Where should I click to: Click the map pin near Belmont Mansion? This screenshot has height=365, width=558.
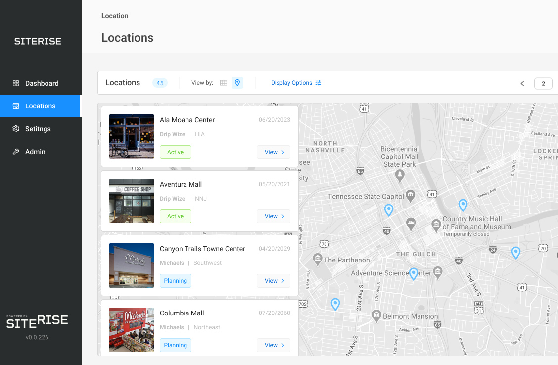pos(335,304)
